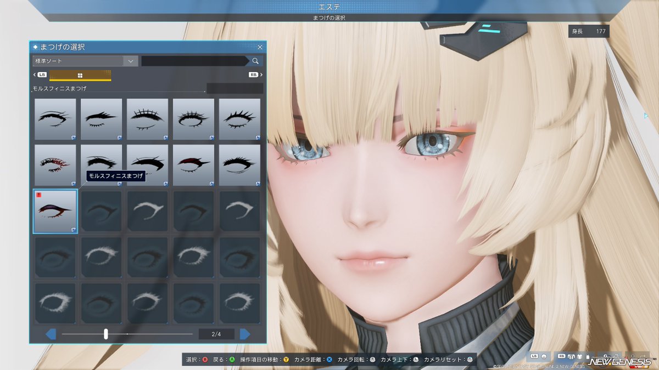
Task: Click the カメラリセット stick icon
Action: [x=470, y=360]
